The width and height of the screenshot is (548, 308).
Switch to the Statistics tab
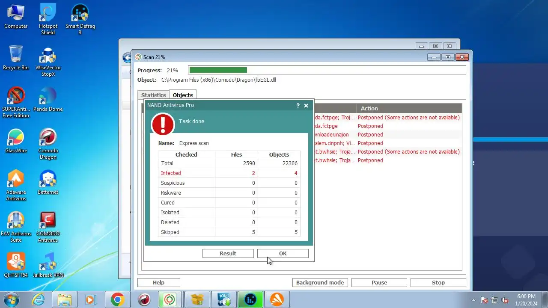[153, 95]
